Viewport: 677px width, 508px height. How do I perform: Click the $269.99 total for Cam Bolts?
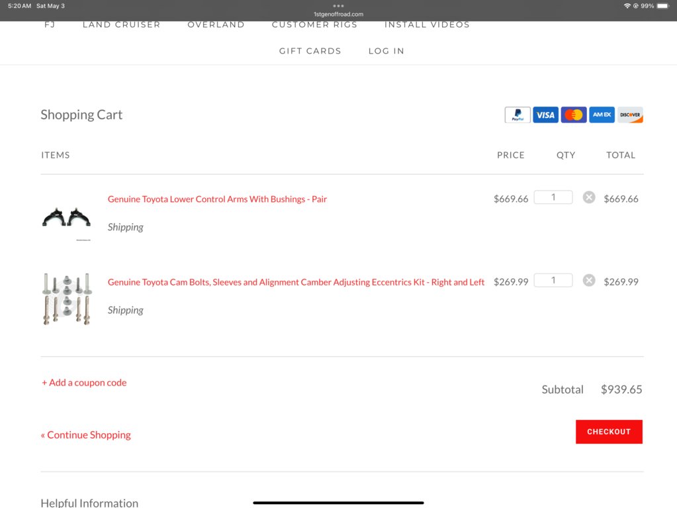[621, 282]
